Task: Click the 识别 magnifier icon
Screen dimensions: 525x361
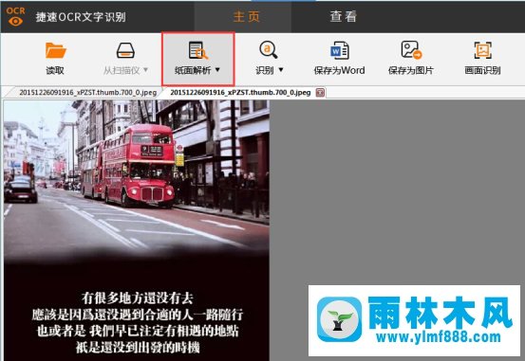Action: pyautogui.click(x=268, y=50)
